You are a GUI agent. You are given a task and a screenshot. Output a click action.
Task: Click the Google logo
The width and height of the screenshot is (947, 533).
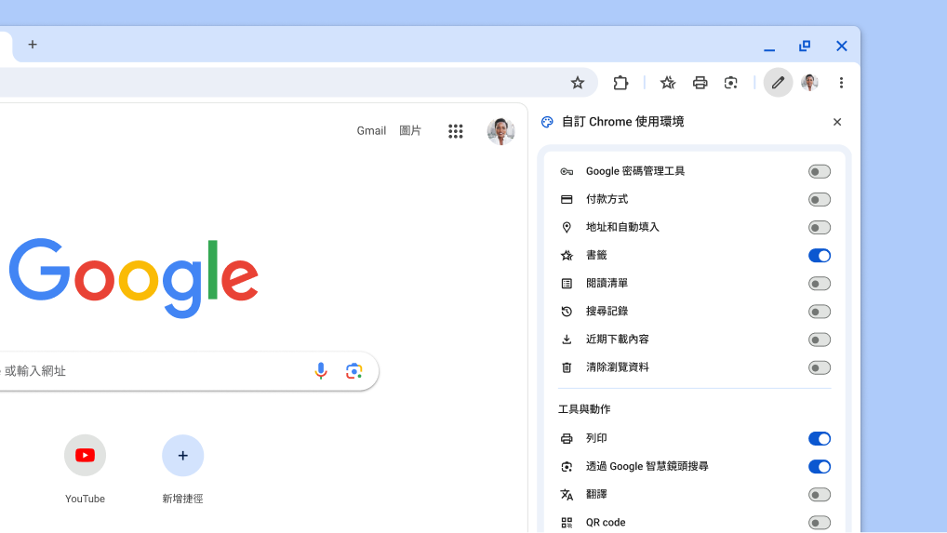pyautogui.click(x=133, y=277)
